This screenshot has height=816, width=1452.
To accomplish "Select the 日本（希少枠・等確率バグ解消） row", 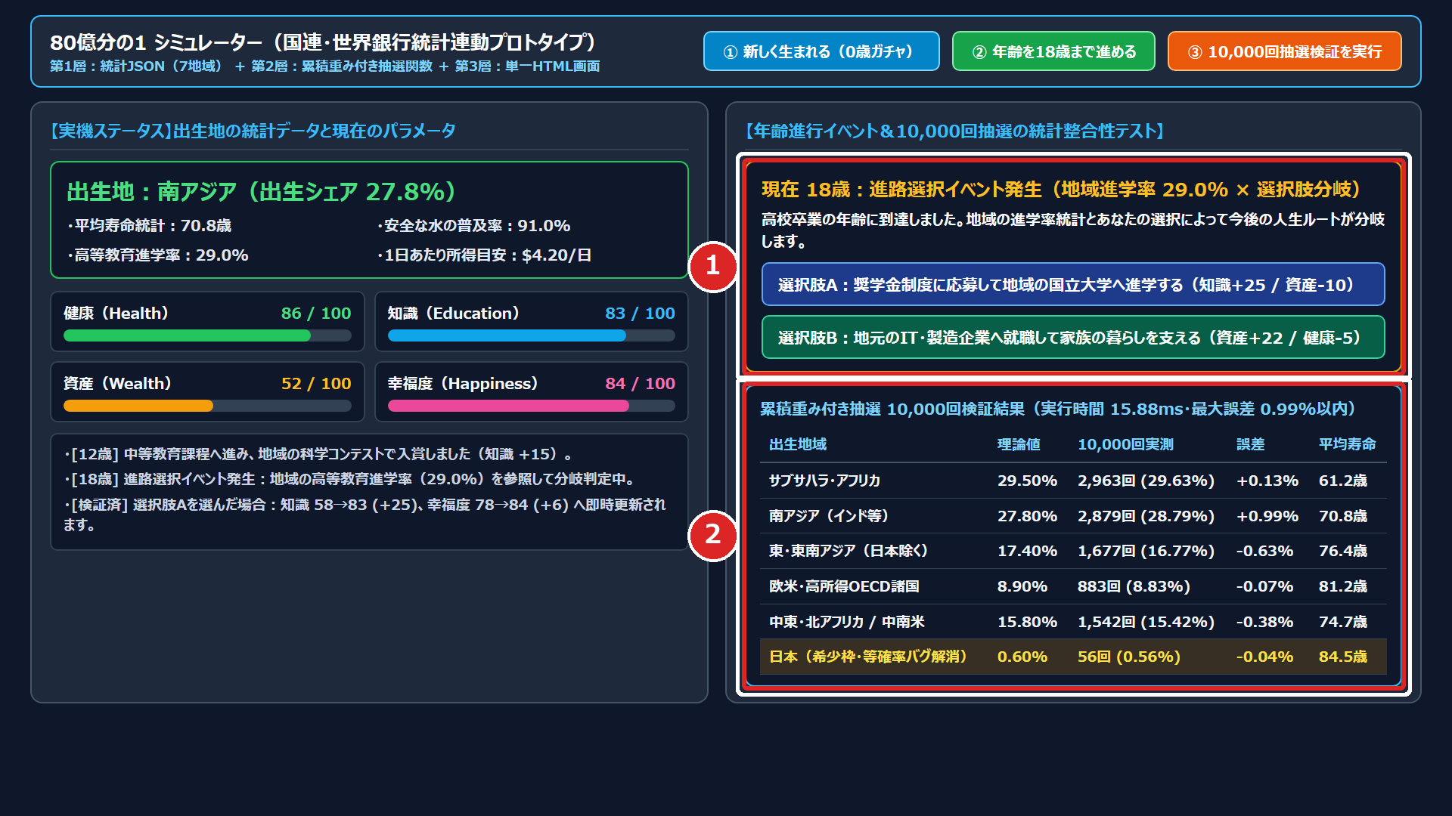I will (x=1073, y=657).
